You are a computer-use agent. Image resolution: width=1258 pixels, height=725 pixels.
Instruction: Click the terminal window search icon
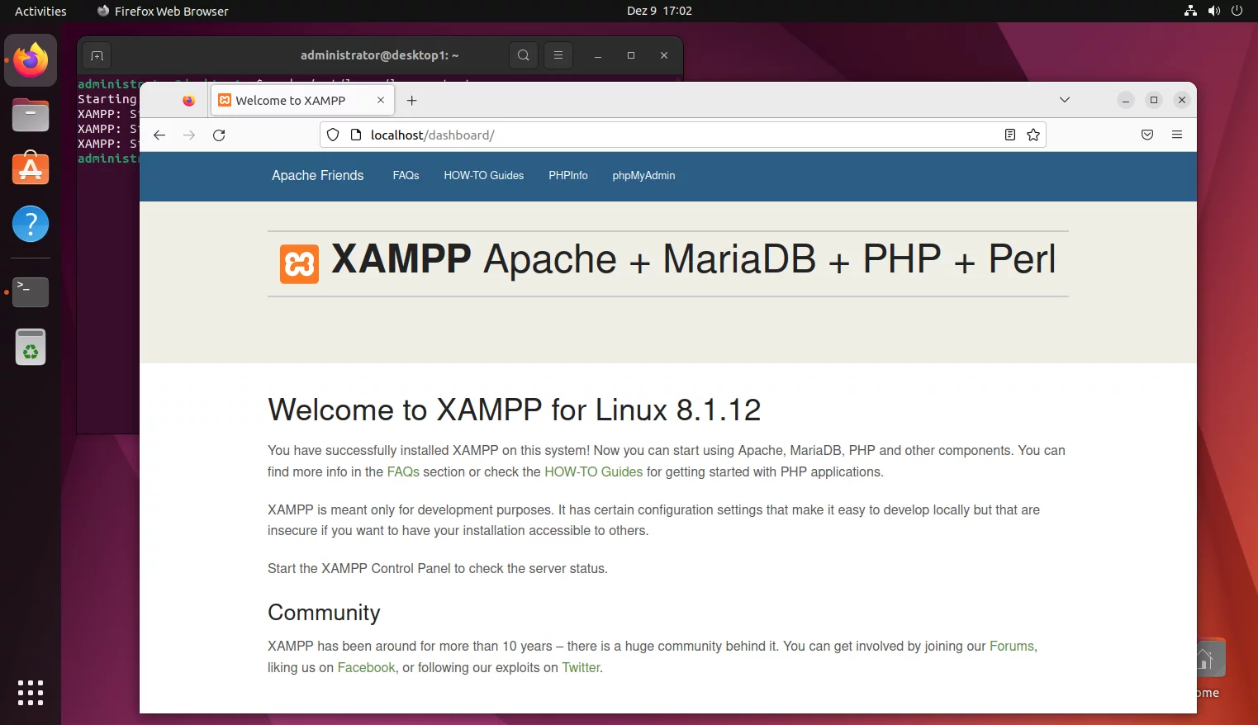coord(524,55)
